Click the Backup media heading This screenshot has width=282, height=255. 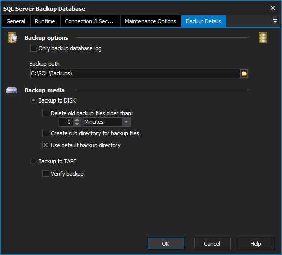(x=44, y=90)
